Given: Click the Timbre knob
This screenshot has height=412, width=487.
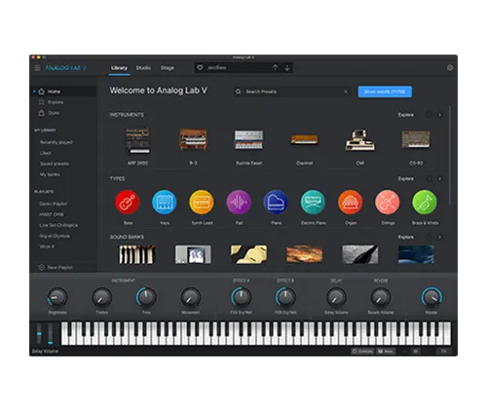Looking at the screenshot, I should (x=102, y=297).
